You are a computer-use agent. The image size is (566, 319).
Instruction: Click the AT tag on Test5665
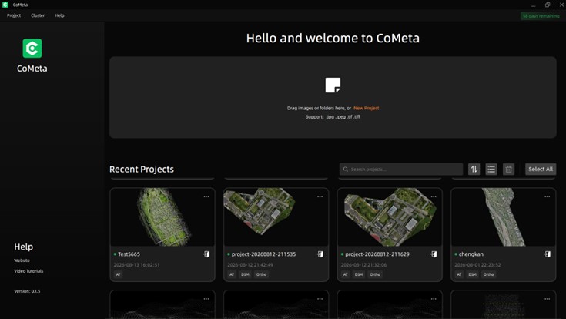click(x=118, y=274)
